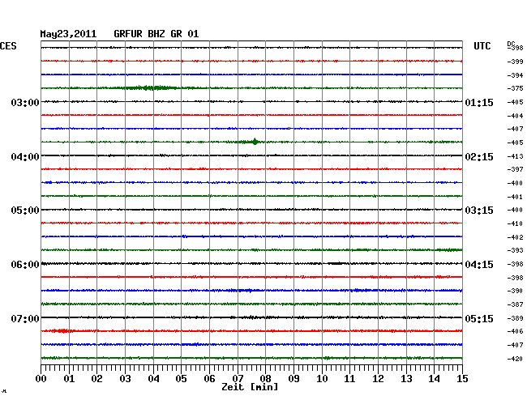The height and width of the screenshot is (400, 527).
Task: Select DC offset value -394
Action: pos(515,75)
